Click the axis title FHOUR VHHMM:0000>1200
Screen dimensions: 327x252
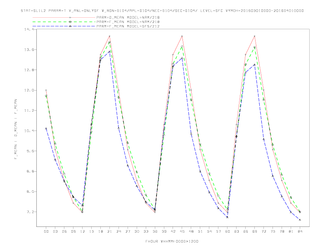[x=172, y=241]
